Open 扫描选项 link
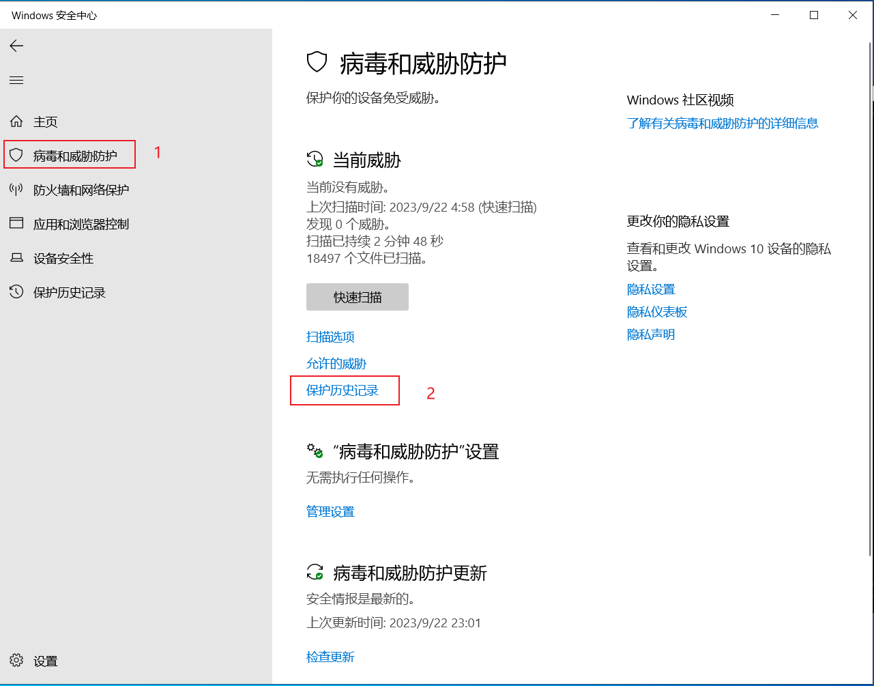Image resolution: width=874 pixels, height=686 pixels. [x=330, y=337]
